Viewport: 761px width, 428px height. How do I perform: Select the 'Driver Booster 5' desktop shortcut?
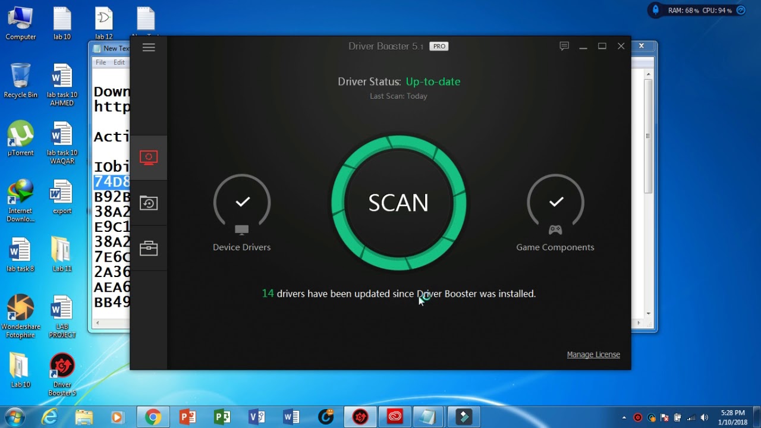(62, 374)
